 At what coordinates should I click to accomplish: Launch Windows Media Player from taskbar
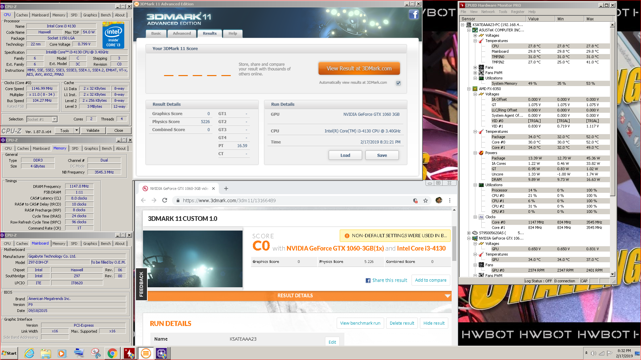tap(62, 353)
